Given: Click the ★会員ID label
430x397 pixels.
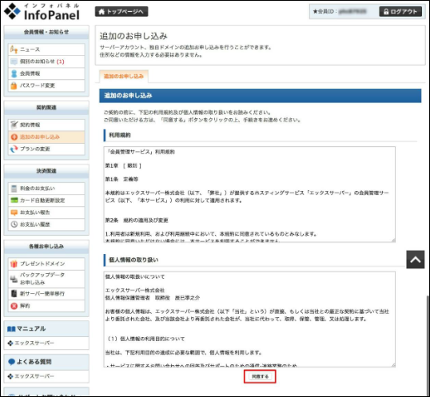Looking at the screenshot, I should click(325, 11).
